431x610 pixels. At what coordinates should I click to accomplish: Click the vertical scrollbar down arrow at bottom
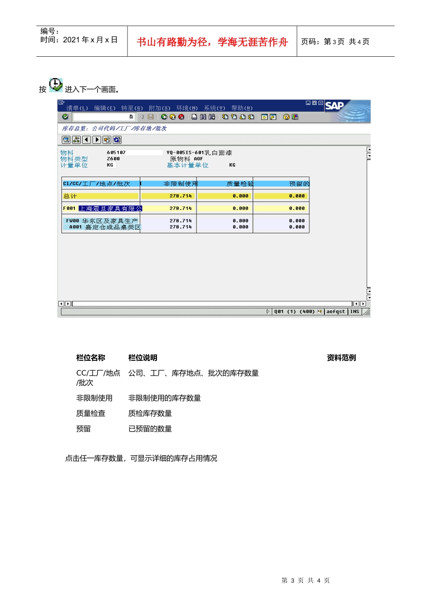(x=369, y=297)
